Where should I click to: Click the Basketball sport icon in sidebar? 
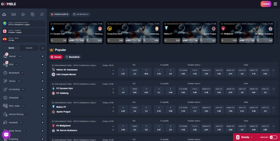[x=5, y=73]
